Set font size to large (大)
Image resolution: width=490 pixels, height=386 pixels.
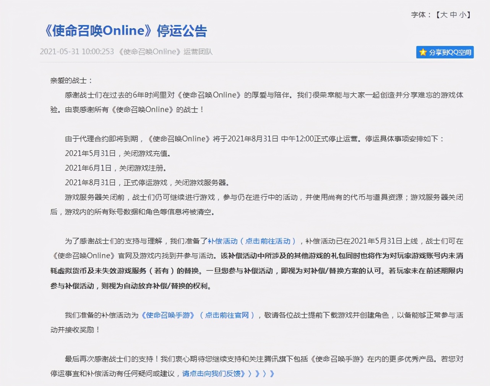(443, 15)
